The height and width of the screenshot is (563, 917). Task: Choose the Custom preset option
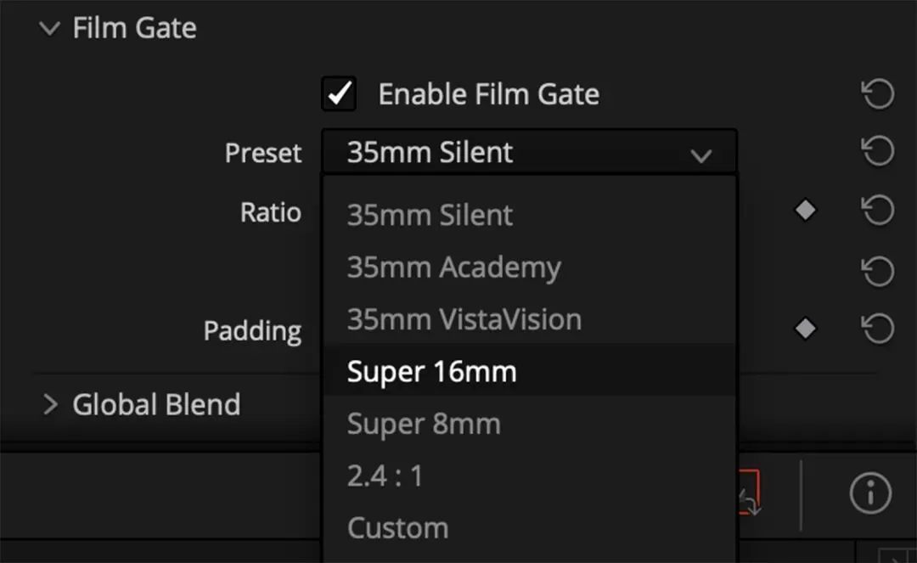pyautogui.click(x=397, y=527)
